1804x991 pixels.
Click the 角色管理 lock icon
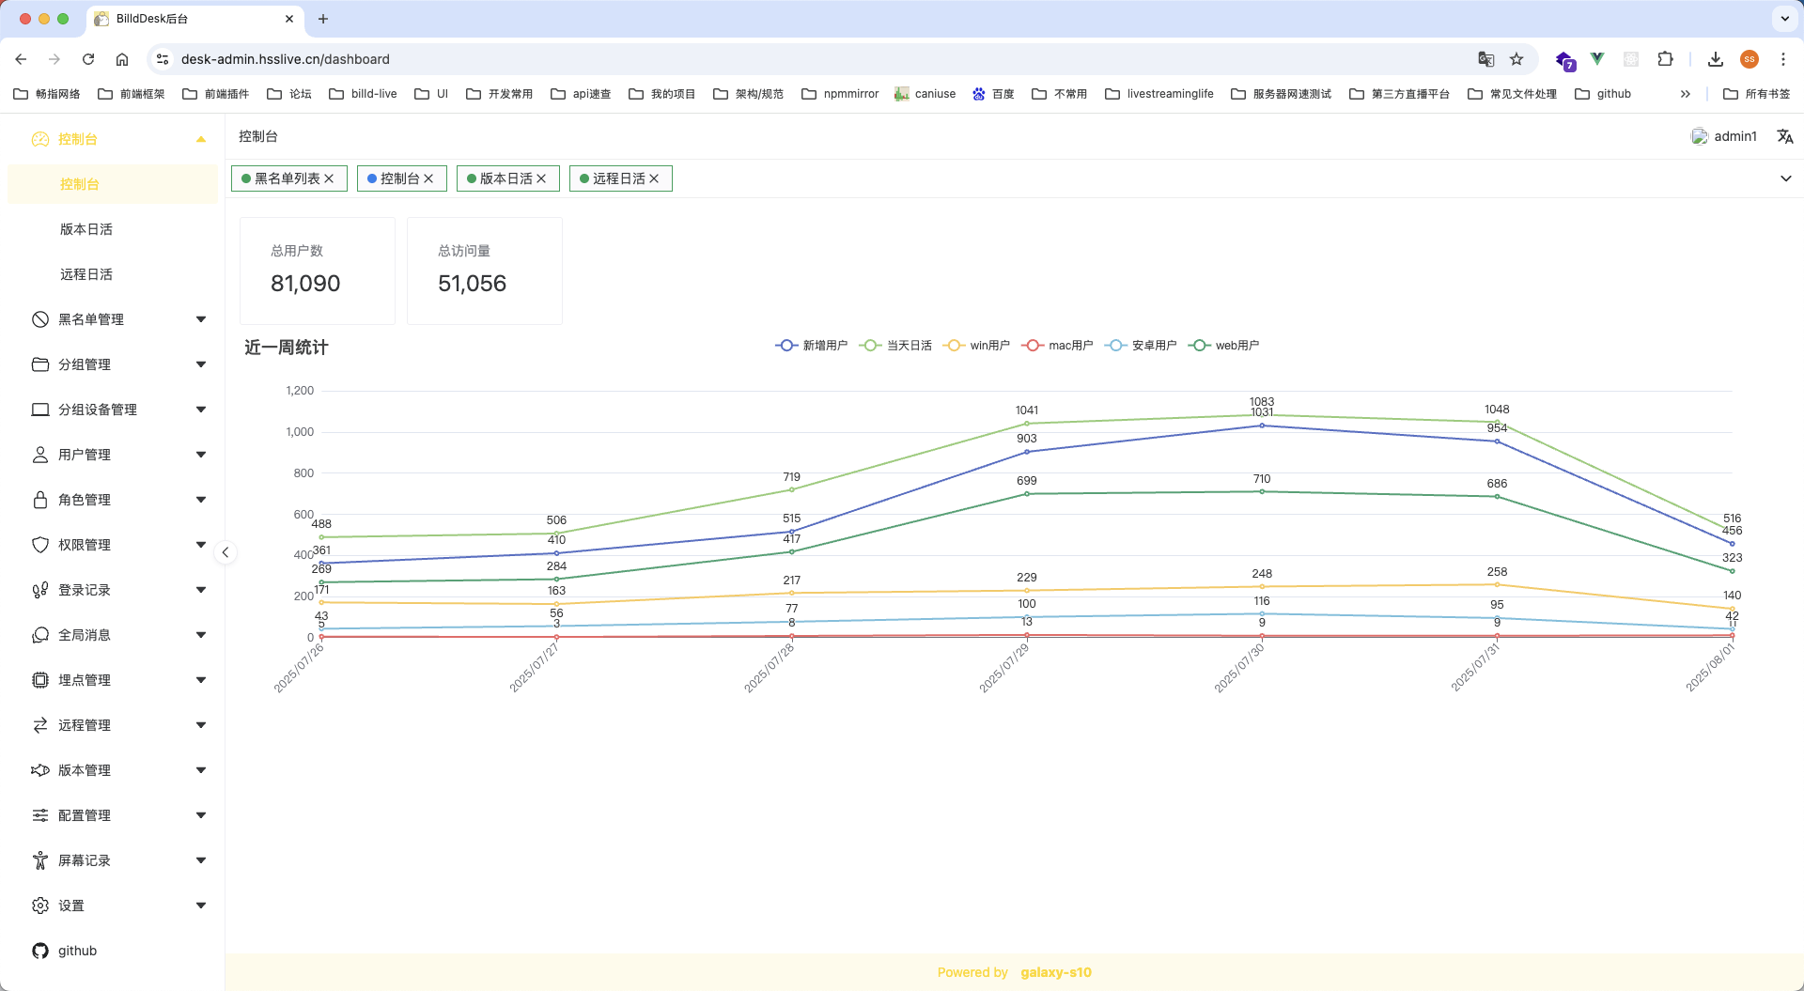pos(40,500)
